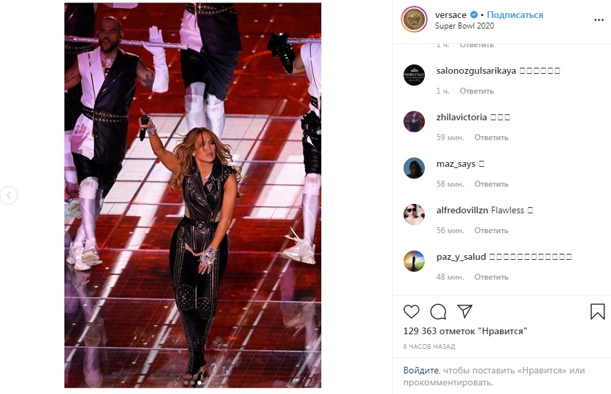611x394 pixels.
Task: Click the comment speech bubble icon
Action: 438,311
